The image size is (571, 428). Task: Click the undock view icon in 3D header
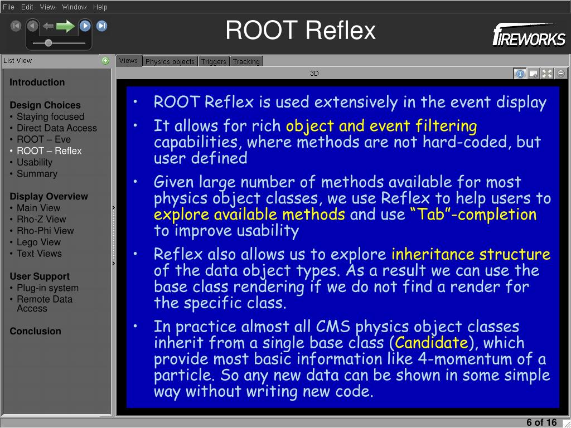click(534, 74)
